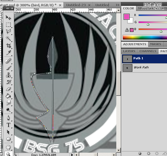Select the Eyedropper tool
167x156 pixels.
coord(8,53)
